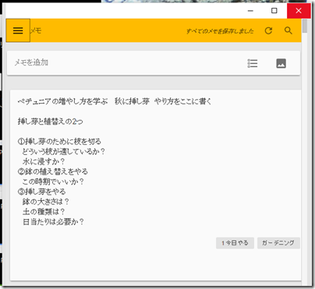Click the line 土の種類は？
This screenshot has width=315, height=289.
pos(44,212)
